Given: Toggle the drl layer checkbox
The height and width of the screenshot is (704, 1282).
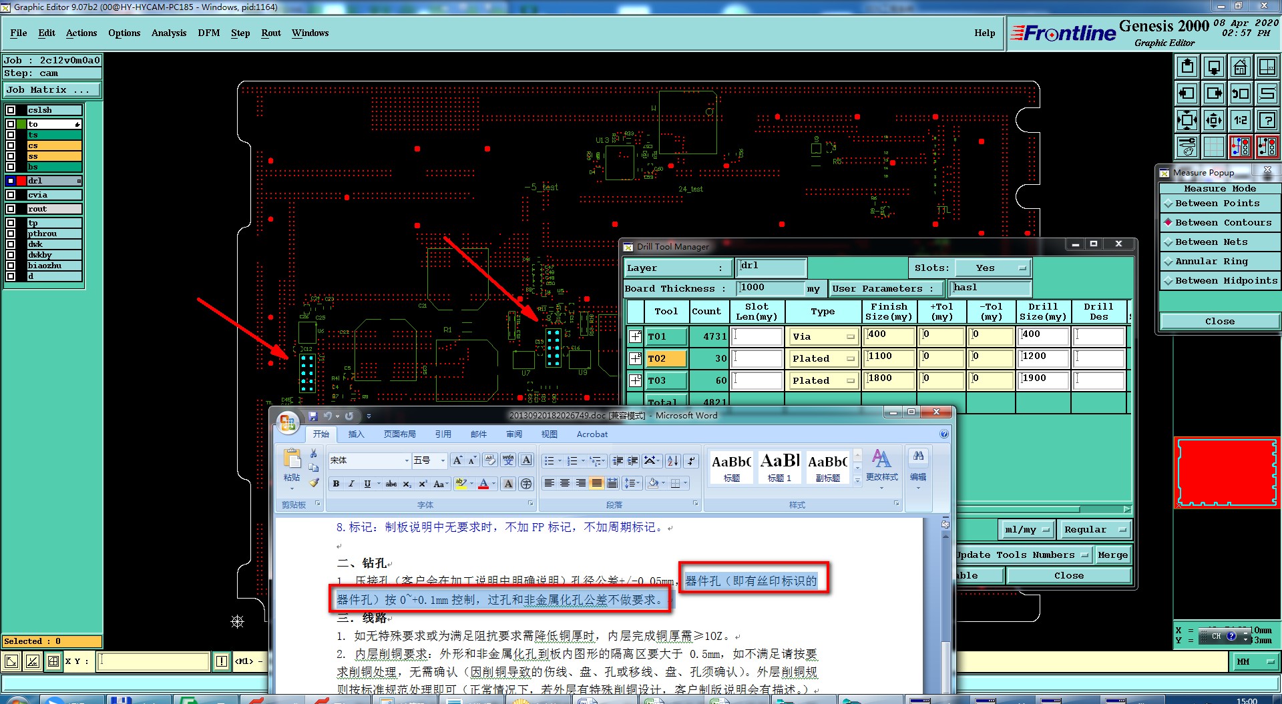Looking at the screenshot, I should point(11,181).
